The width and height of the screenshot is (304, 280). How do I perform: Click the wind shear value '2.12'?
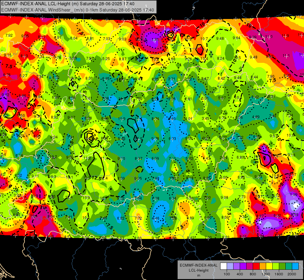point(188,79)
